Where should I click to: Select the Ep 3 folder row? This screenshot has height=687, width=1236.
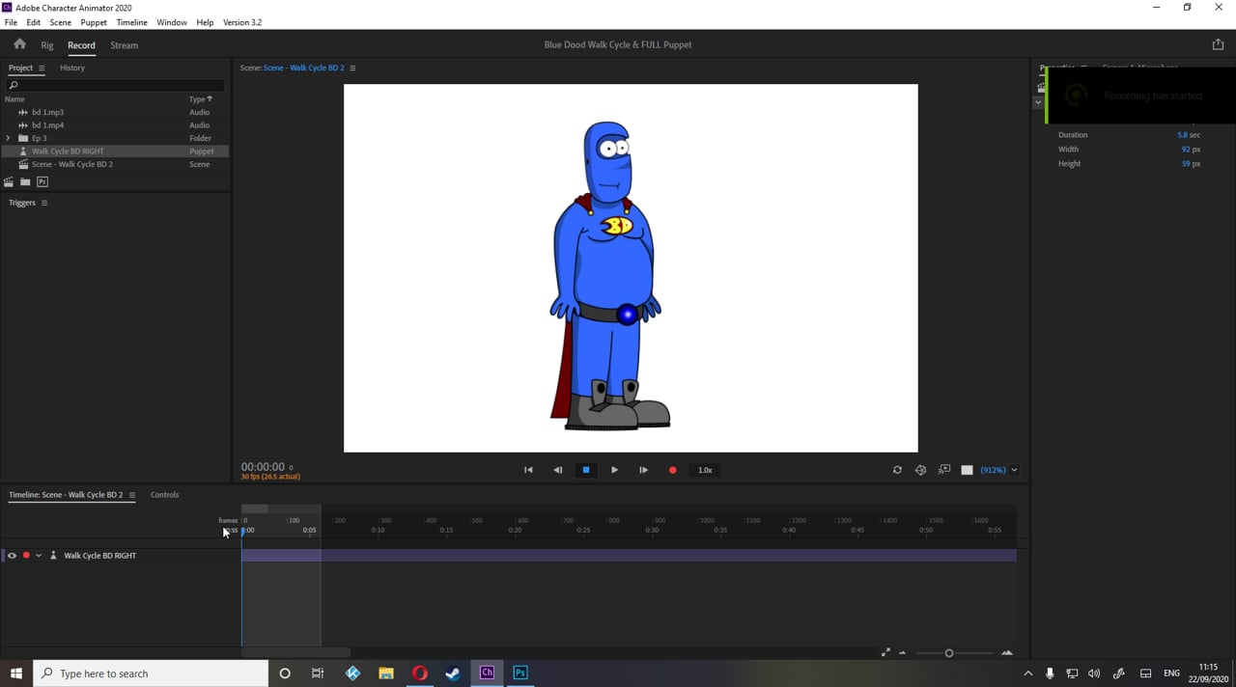pos(115,138)
